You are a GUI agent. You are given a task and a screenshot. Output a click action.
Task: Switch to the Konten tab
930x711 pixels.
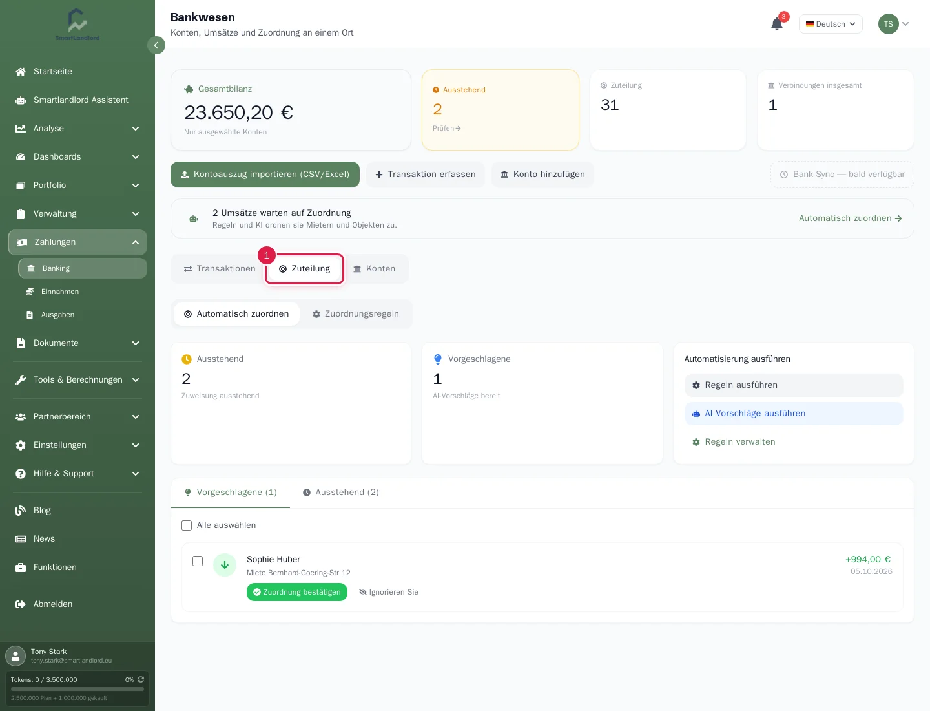click(x=375, y=269)
